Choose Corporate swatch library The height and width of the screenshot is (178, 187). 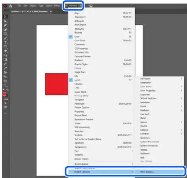point(160,95)
